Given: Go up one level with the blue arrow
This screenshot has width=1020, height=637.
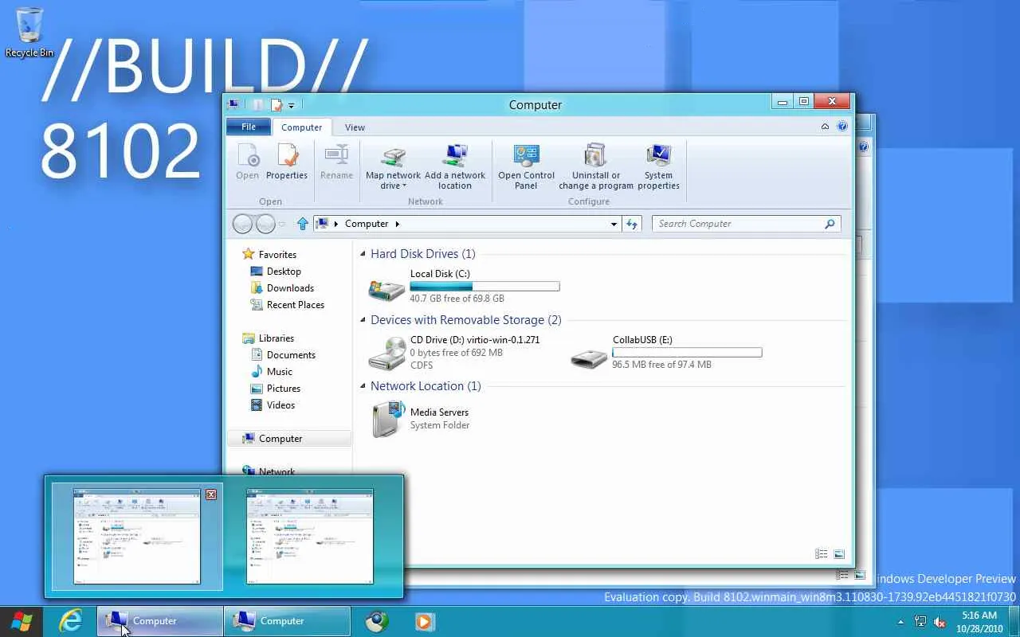Looking at the screenshot, I should point(303,224).
